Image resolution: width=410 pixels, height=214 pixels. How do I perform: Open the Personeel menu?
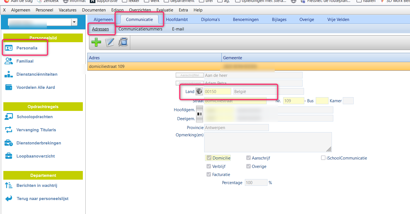click(44, 10)
